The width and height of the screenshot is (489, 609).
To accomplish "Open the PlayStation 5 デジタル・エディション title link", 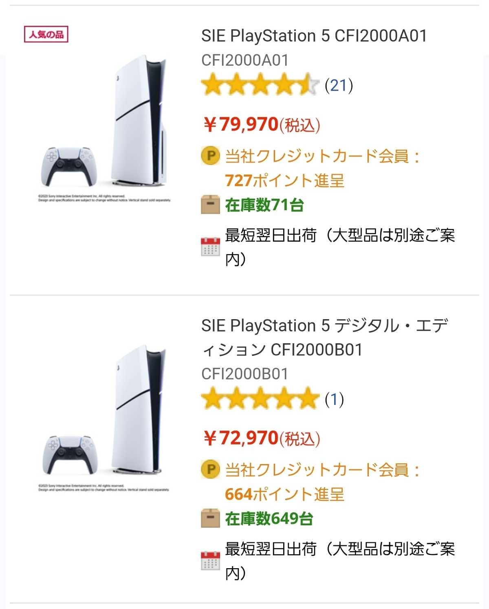I will (x=324, y=337).
